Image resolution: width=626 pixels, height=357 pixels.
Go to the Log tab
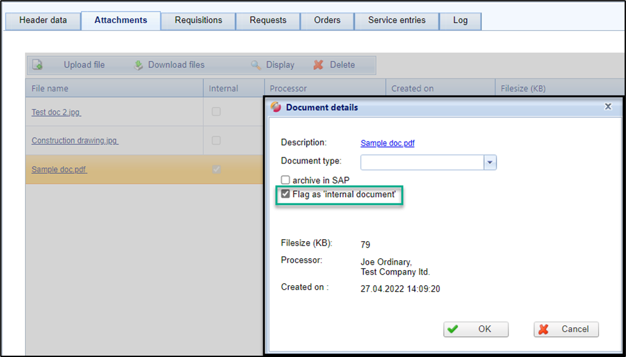tap(460, 20)
